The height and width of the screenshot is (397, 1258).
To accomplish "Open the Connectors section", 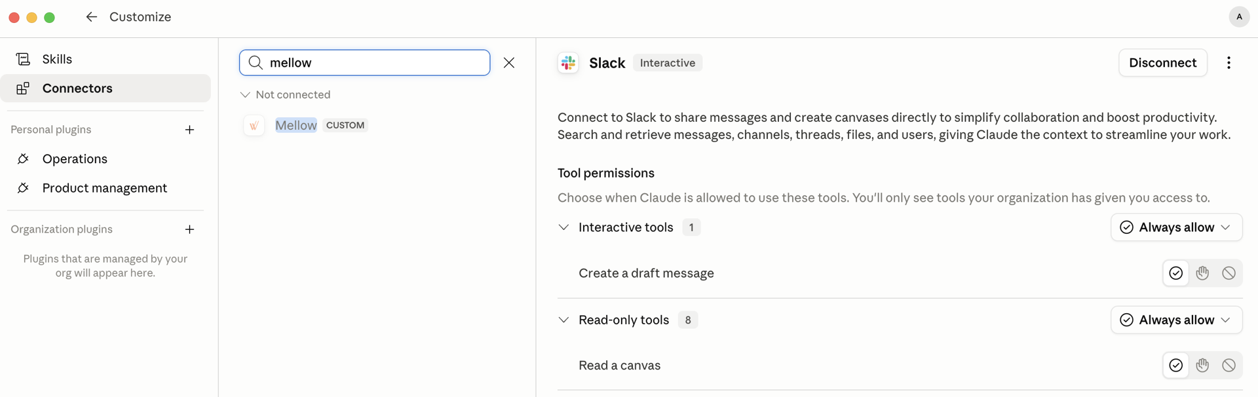I will coord(105,88).
